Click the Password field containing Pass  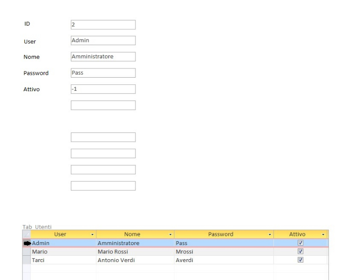(x=103, y=73)
